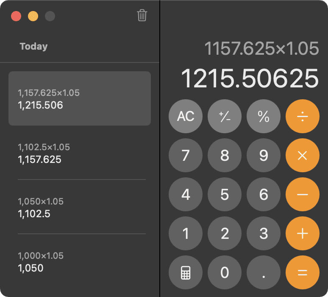Viewport: 328px width, 297px height.
Task: Click the yellow minimize window button
Action: point(33,17)
